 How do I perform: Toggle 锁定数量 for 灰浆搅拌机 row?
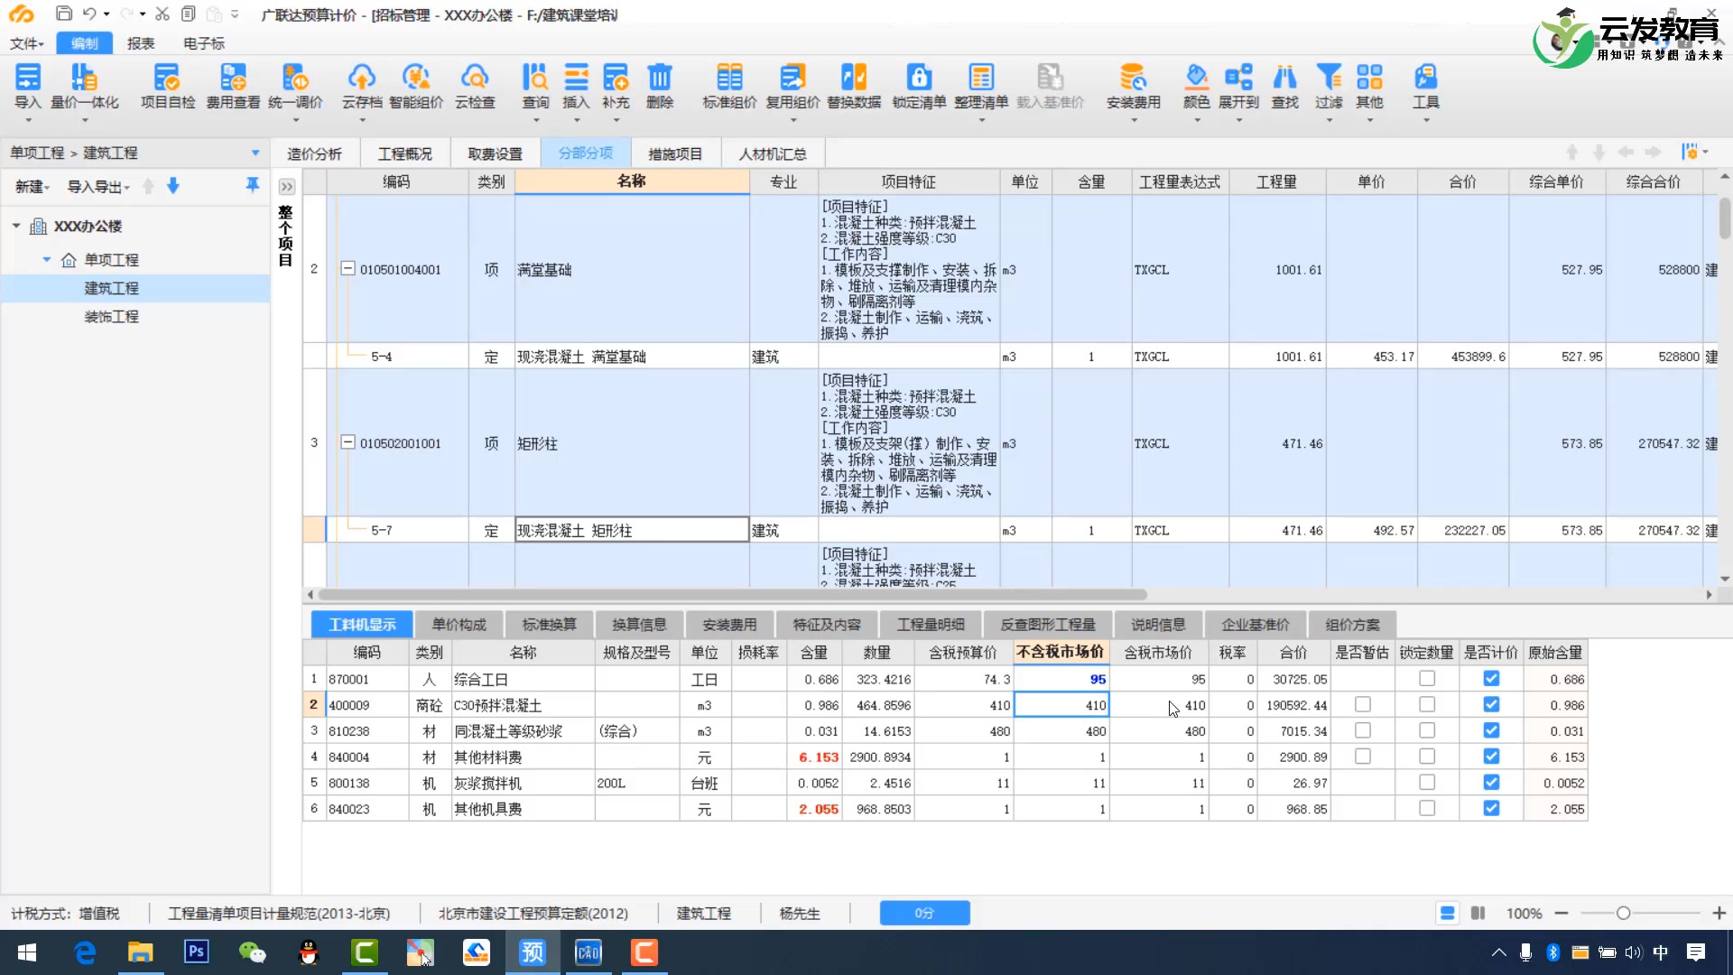[x=1427, y=782]
